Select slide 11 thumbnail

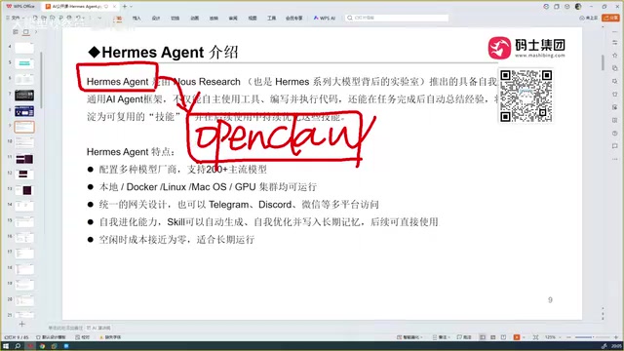[24, 159]
